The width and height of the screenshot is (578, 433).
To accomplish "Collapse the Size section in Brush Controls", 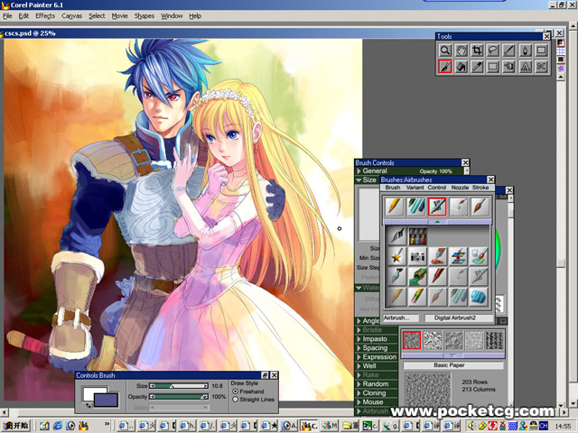I will (x=359, y=180).
